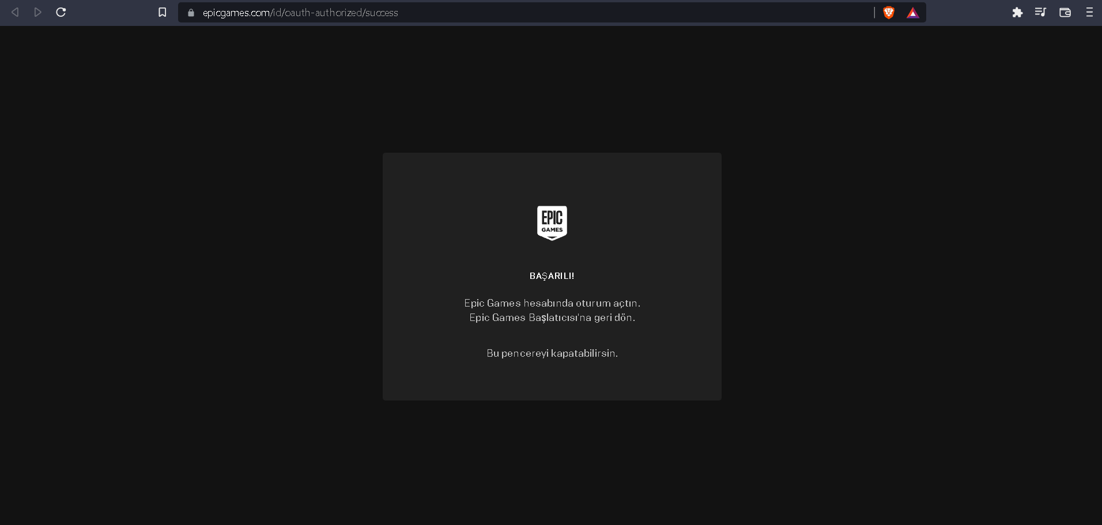Open the browser main hamburger menu

tap(1089, 13)
